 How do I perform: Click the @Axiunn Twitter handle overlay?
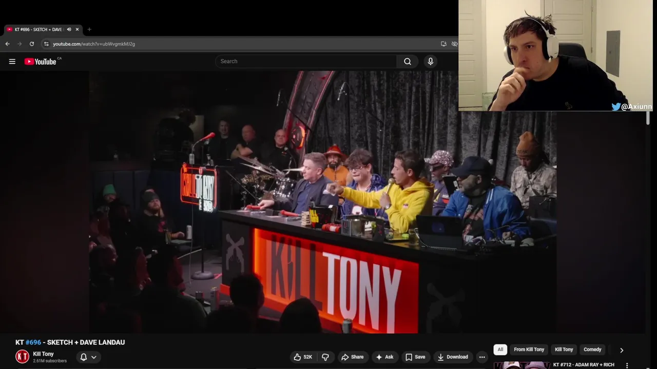pyautogui.click(x=632, y=107)
